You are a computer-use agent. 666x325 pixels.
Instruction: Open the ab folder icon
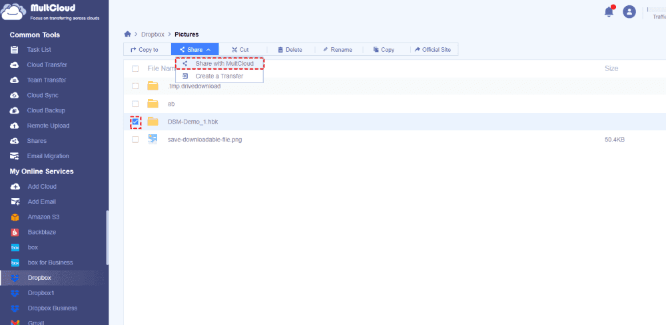pyautogui.click(x=153, y=104)
